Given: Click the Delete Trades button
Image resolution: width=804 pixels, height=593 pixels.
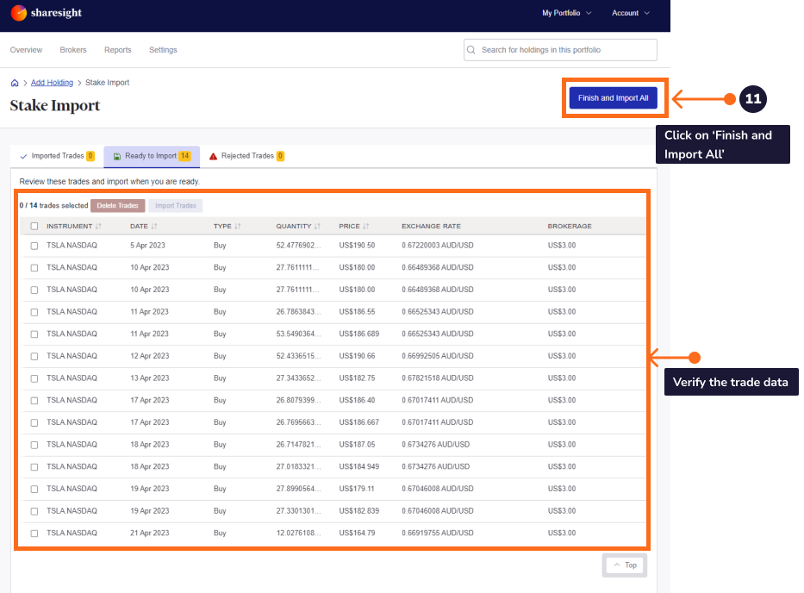Looking at the screenshot, I should (117, 206).
